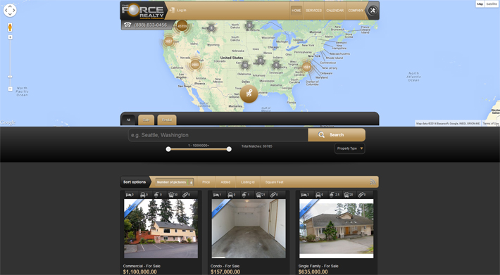Open the SERVICES menu item
Screen dimensions: 500x275
click(314, 11)
